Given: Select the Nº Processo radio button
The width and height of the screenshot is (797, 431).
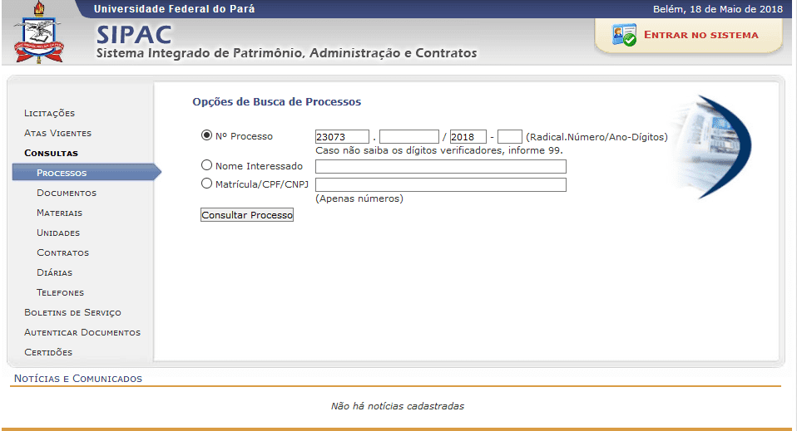Looking at the screenshot, I should pos(206,135).
